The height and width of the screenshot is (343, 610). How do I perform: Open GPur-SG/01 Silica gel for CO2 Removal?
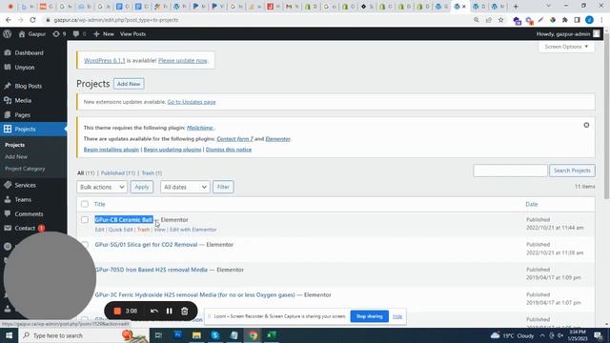(146, 245)
